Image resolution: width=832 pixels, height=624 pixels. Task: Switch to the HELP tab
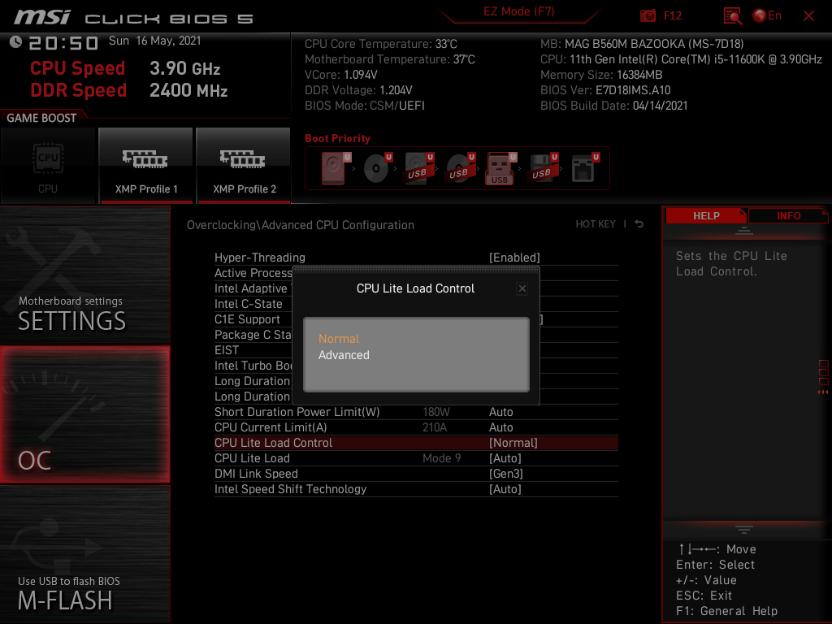[x=706, y=216]
